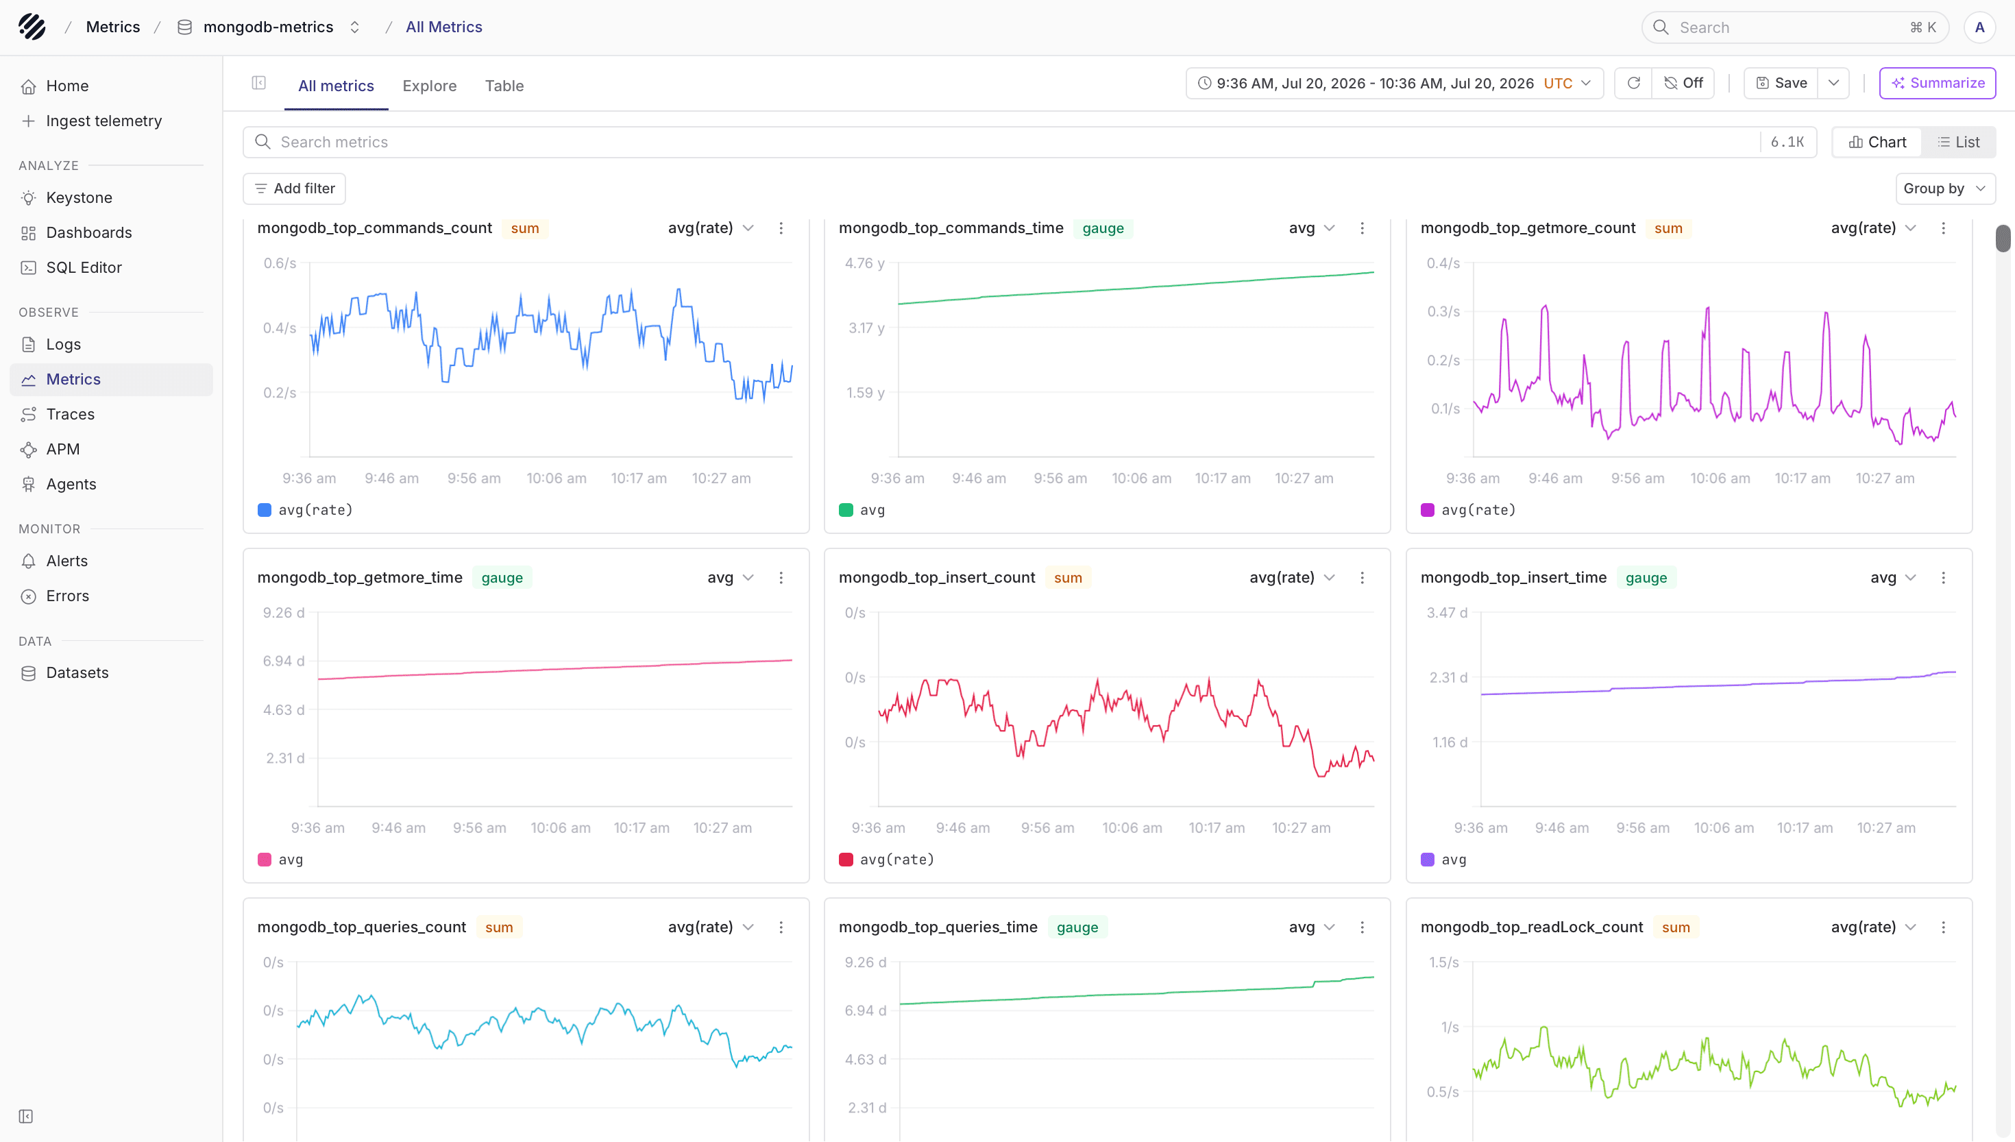Open the Group by dropdown
Screen dimensions: 2015x1142
(x=1944, y=189)
